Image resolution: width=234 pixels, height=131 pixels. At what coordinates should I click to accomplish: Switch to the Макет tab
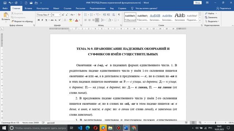(x=56, y=8)
